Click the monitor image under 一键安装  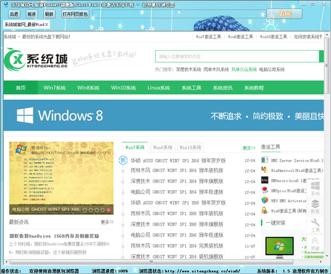click(x=280, y=247)
